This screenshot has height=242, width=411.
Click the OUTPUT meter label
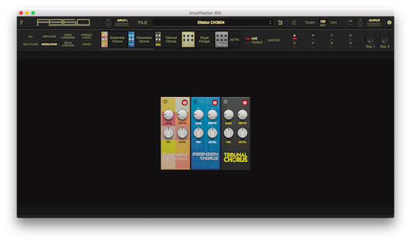tap(374, 21)
